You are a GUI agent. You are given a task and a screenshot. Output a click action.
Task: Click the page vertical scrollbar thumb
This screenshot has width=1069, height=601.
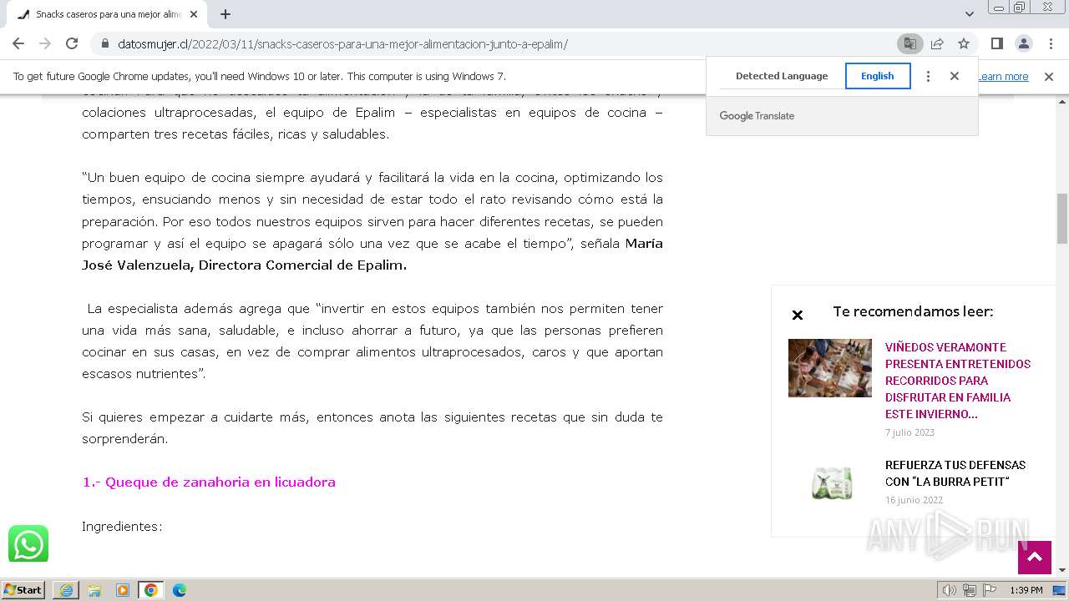[x=1061, y=218]
